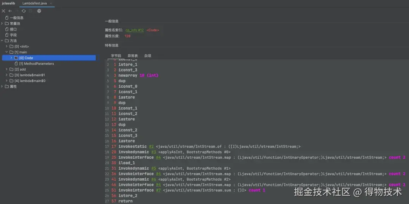Image resolution: width=409 pixels, height=204 pixels.
Task: Click the X close icon in the jclasslib toolbar
Action: coord(3,11)
